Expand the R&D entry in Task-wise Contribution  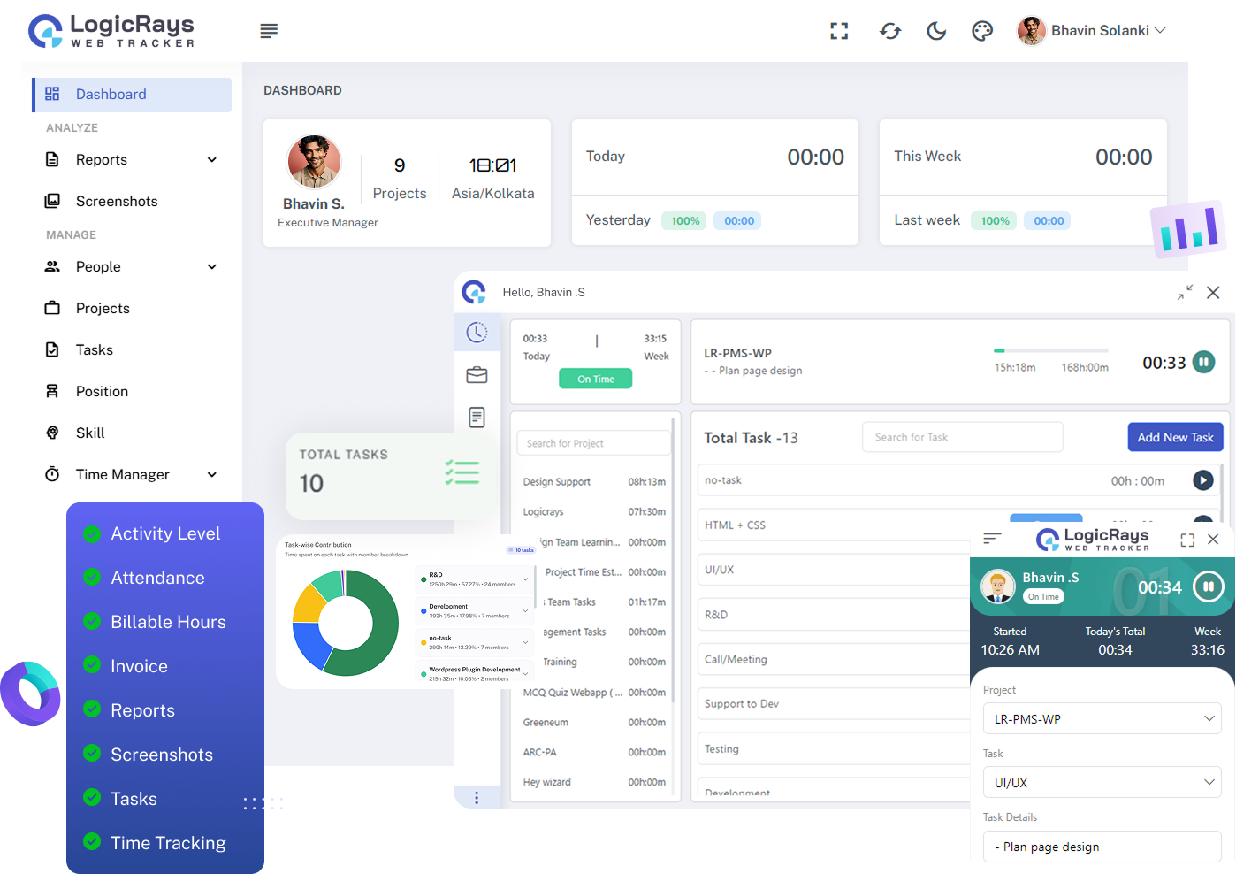pos(525,579)
